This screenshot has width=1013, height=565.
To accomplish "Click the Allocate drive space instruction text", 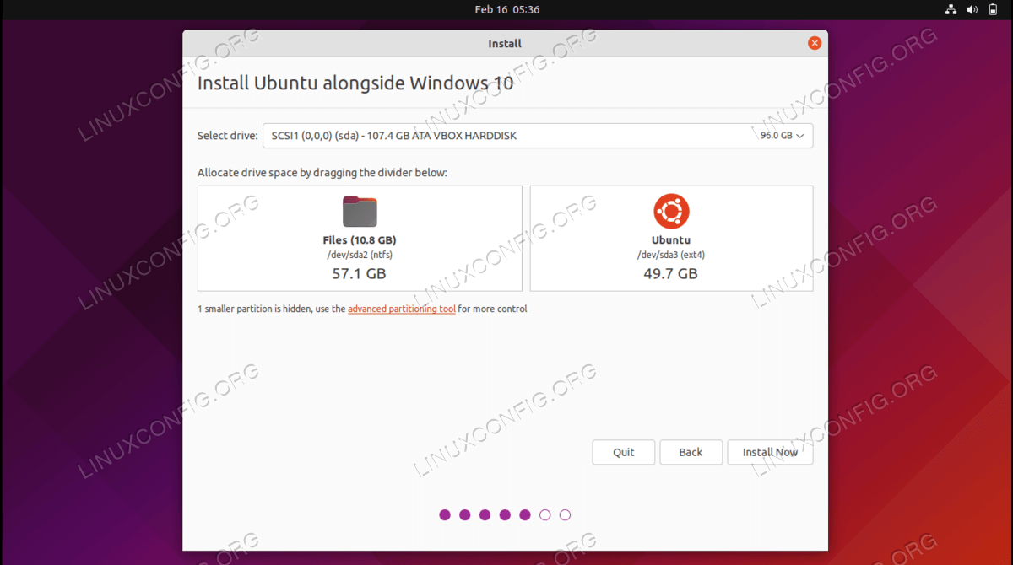I will (x=322, y=173).
